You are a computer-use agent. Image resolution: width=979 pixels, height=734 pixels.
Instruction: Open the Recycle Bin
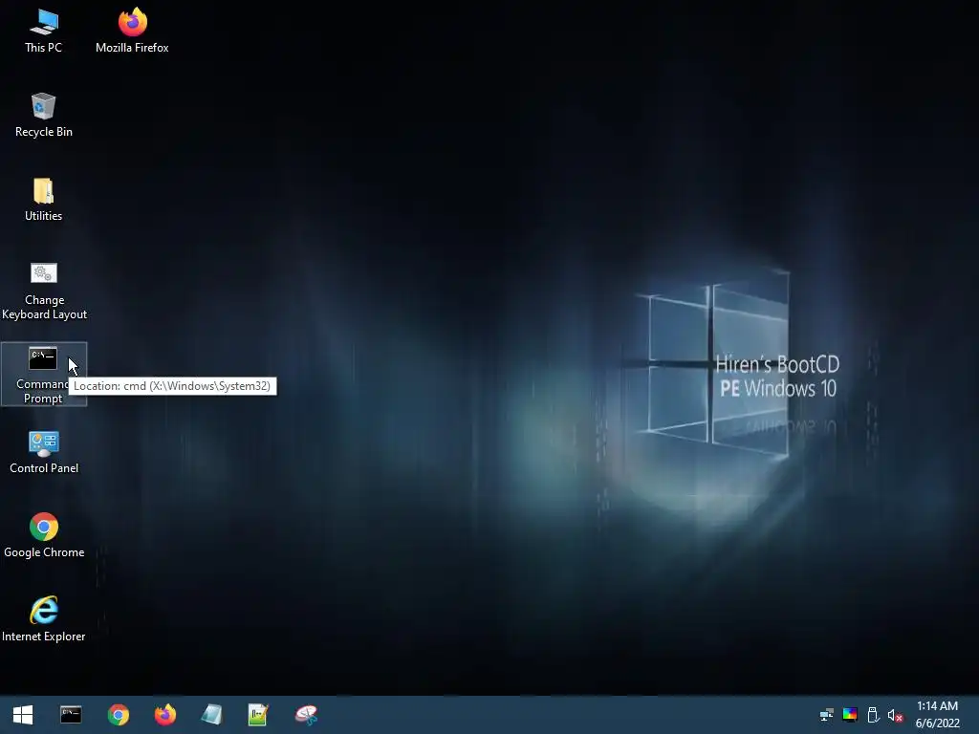[43, 116]
